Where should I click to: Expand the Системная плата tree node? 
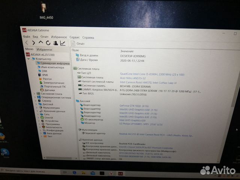pyautogui.click(x=34, y=93)
